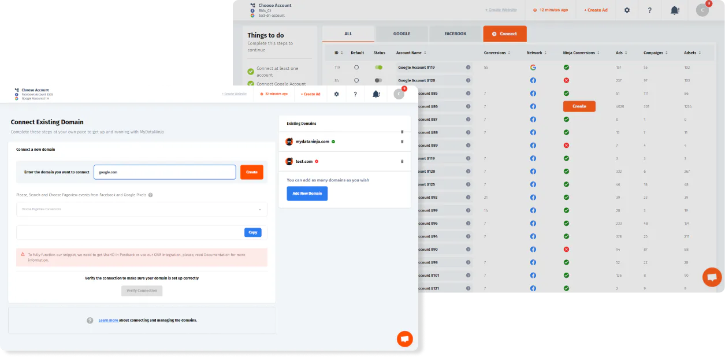Click orange Create button next to domain field
This screenshot has height=357, width=725.
252,172
